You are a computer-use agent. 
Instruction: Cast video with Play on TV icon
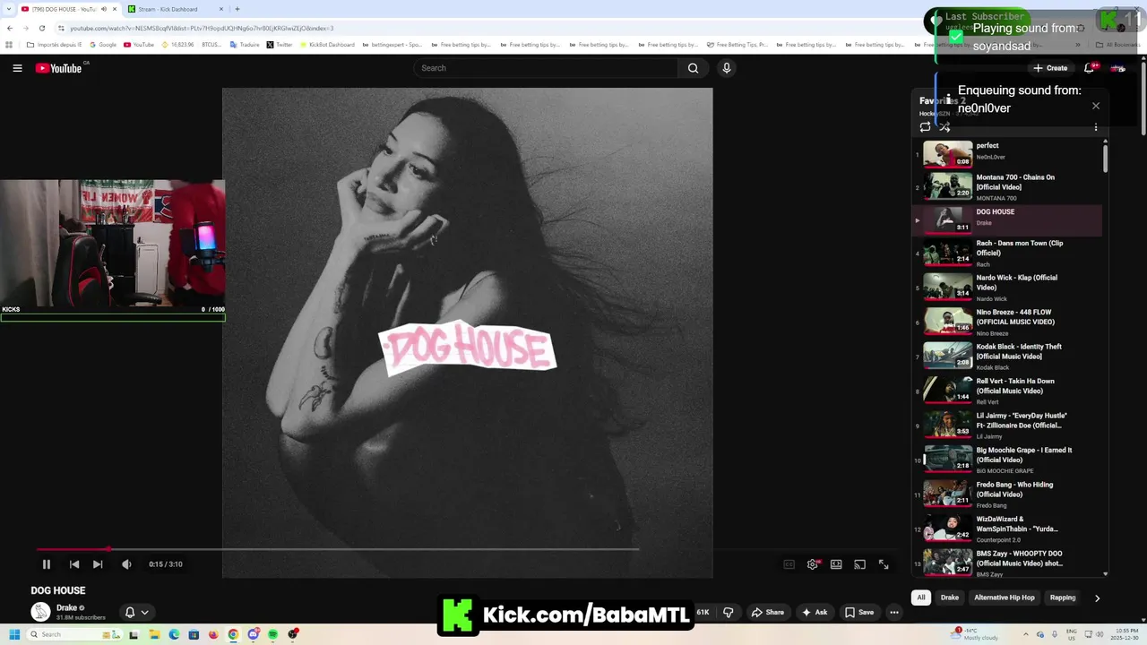(x=859, y=564)
